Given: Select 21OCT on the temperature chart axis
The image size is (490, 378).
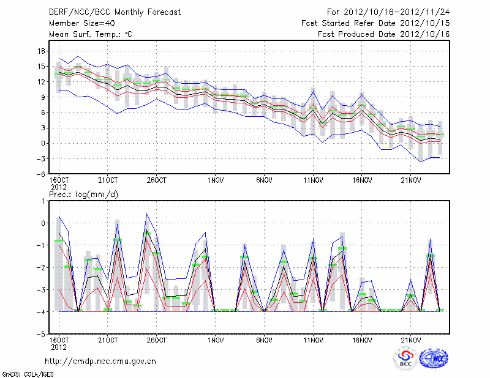Looking at the screenshot, I should [x=107, y=180].
